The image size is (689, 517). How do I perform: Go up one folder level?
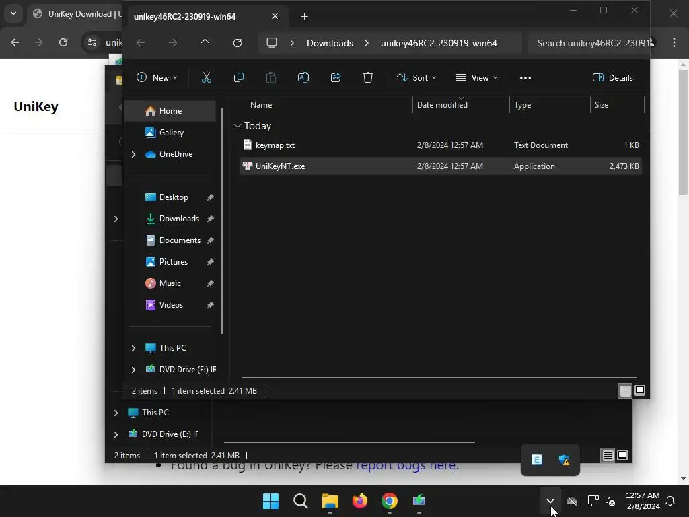[205, 43]
